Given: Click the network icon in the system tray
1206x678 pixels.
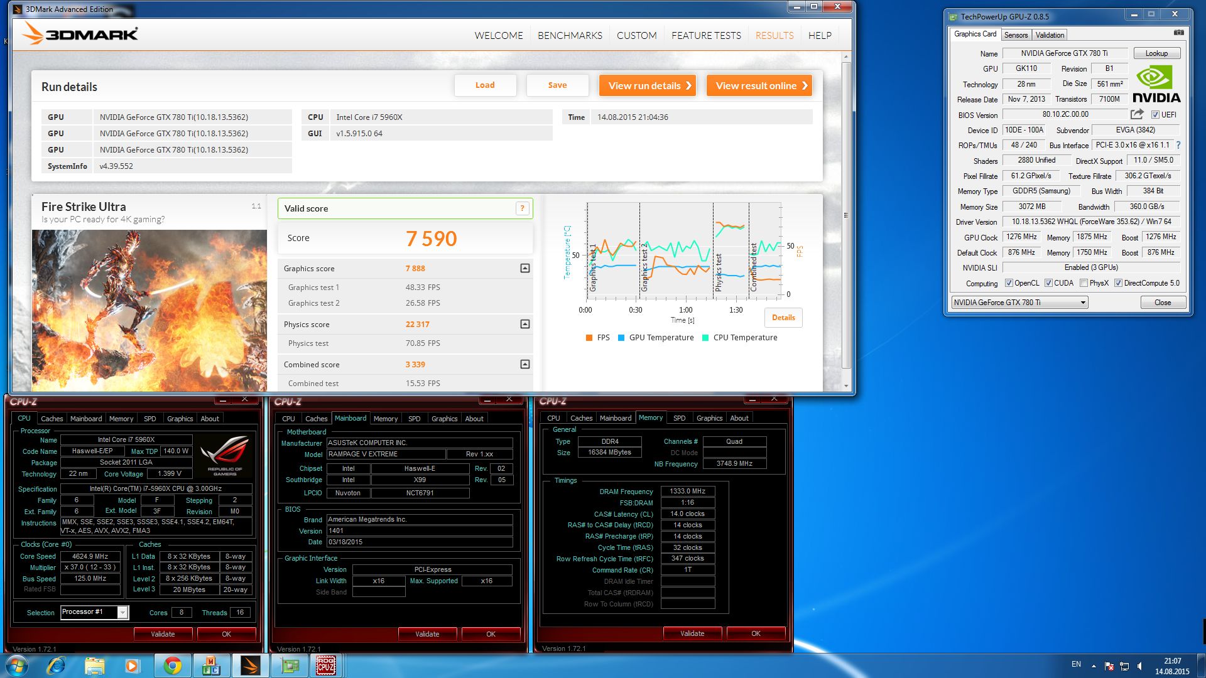Looking at the screenshot, I should [1124, 666].
